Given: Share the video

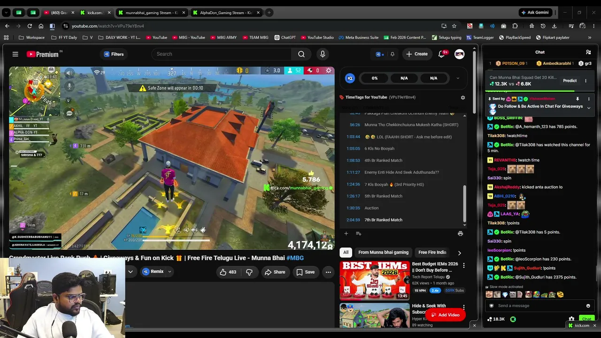Looking at the screenshot, I should tap(275, 272).
